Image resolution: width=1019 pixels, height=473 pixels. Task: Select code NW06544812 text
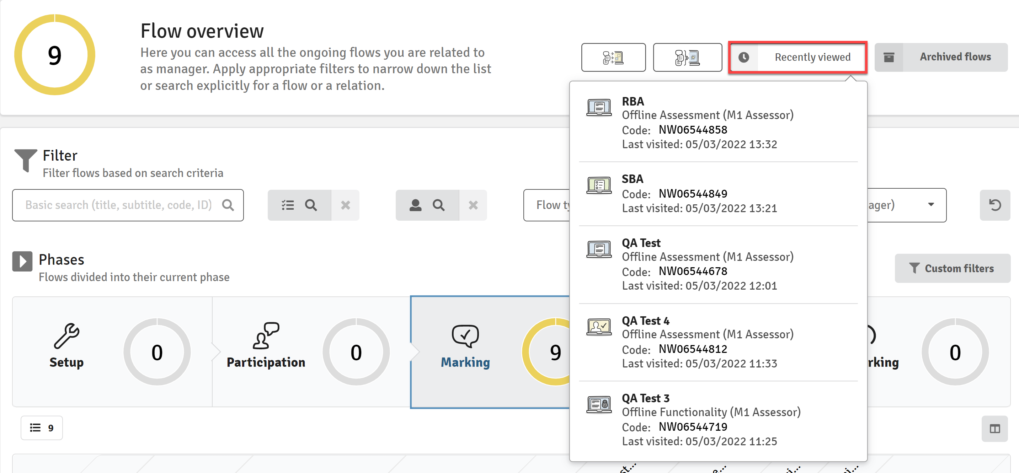tap(693, 349)
